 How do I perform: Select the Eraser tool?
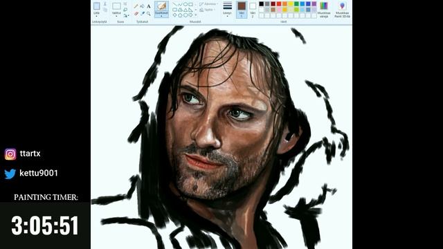[136, 14]
